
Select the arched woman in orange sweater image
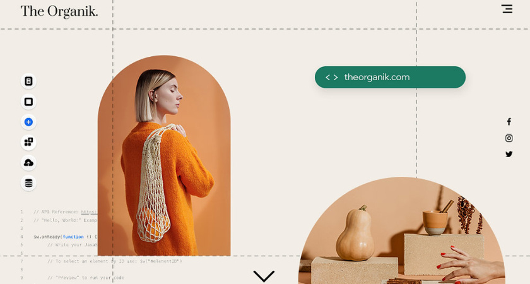click(164, 155)
